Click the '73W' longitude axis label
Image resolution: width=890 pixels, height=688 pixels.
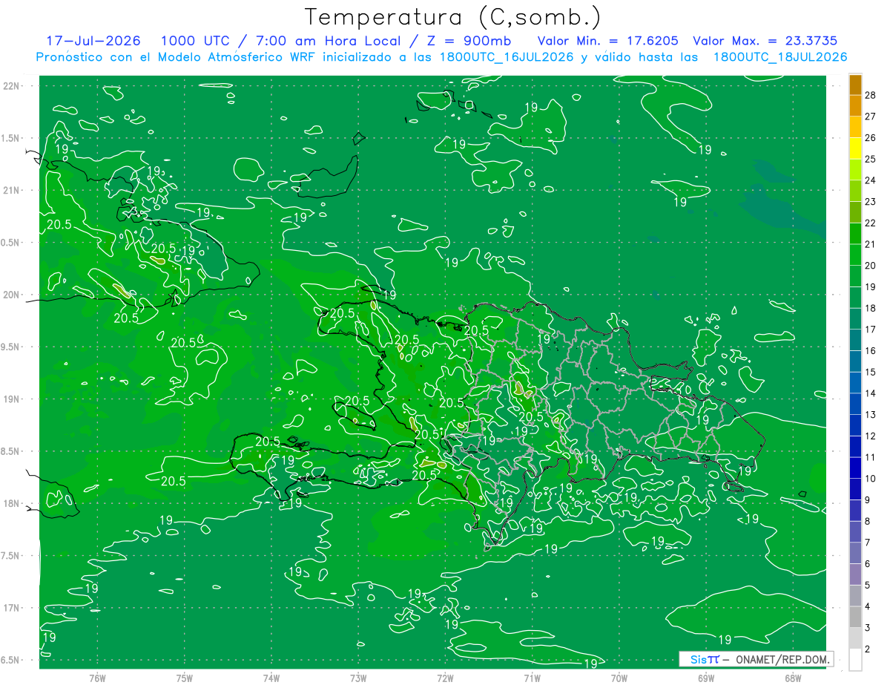pyautogui.click(x=358, y=678)
